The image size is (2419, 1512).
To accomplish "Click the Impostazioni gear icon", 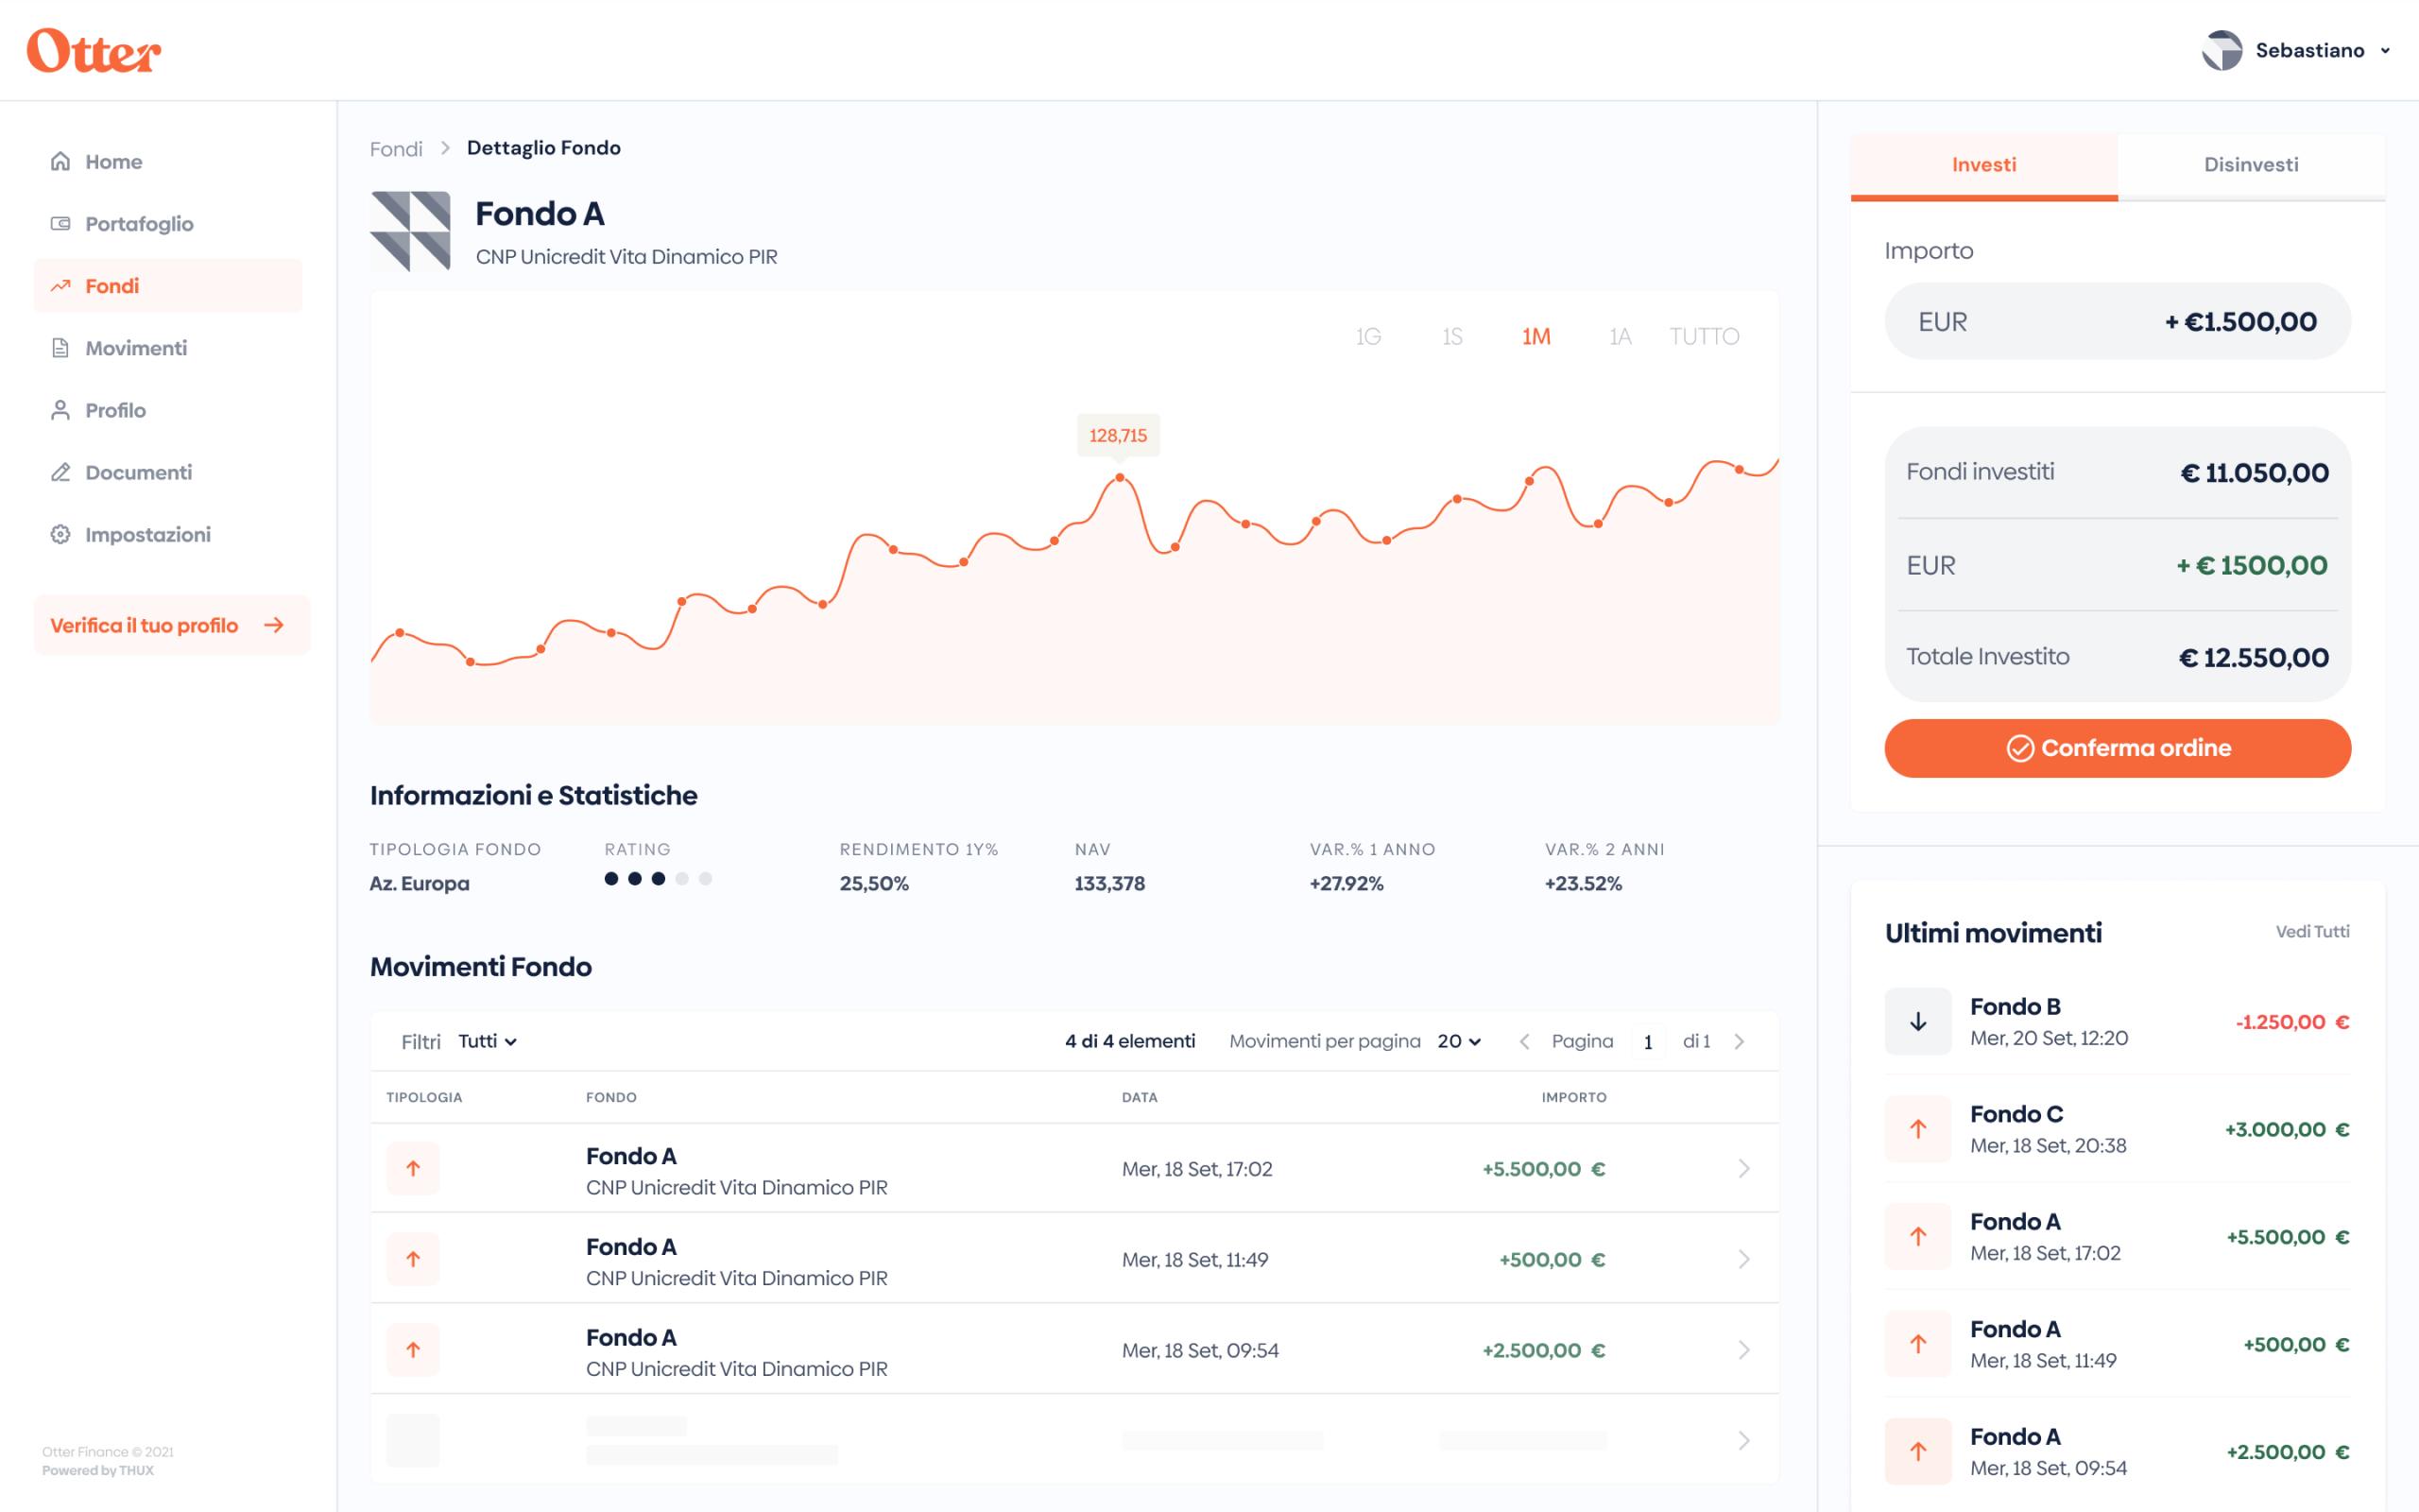I will coord(61,534).
